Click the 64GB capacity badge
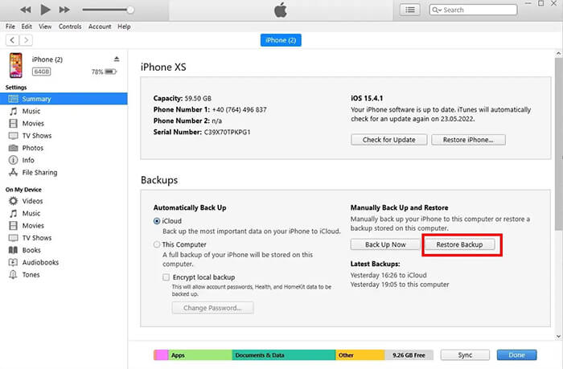 tap(41, 72)
